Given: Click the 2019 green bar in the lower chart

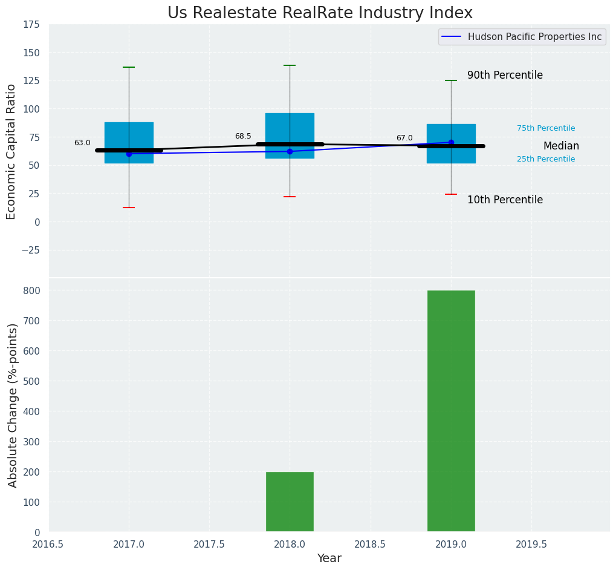Looking at the screenshot, I should pos(451,411).
